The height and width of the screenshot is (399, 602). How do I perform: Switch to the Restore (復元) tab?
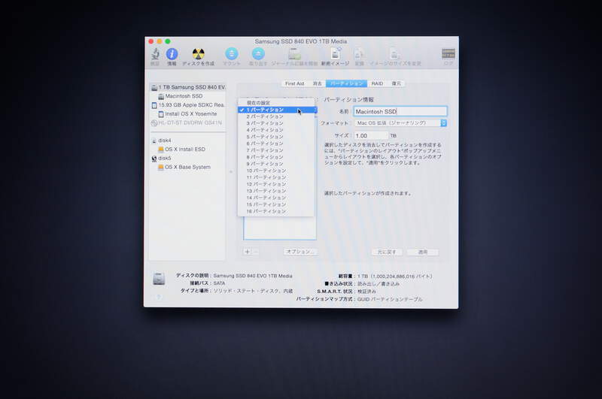[397, 83]
